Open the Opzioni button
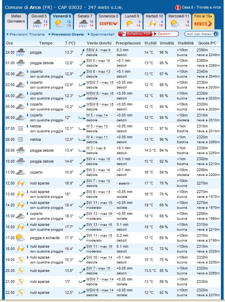The image size is (225, 302). click(166, 34)
